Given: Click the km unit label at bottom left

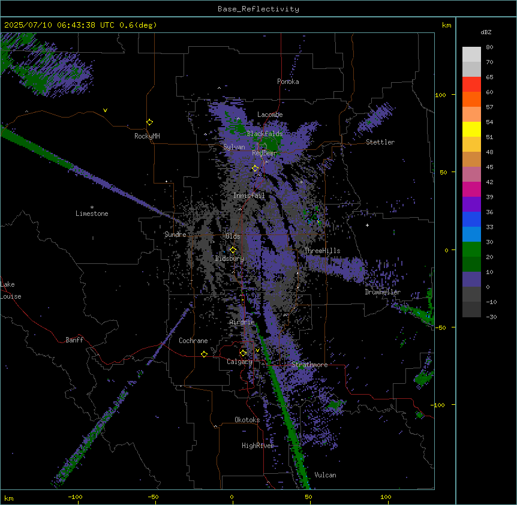Looking at the screenshot, I should 9,498.
